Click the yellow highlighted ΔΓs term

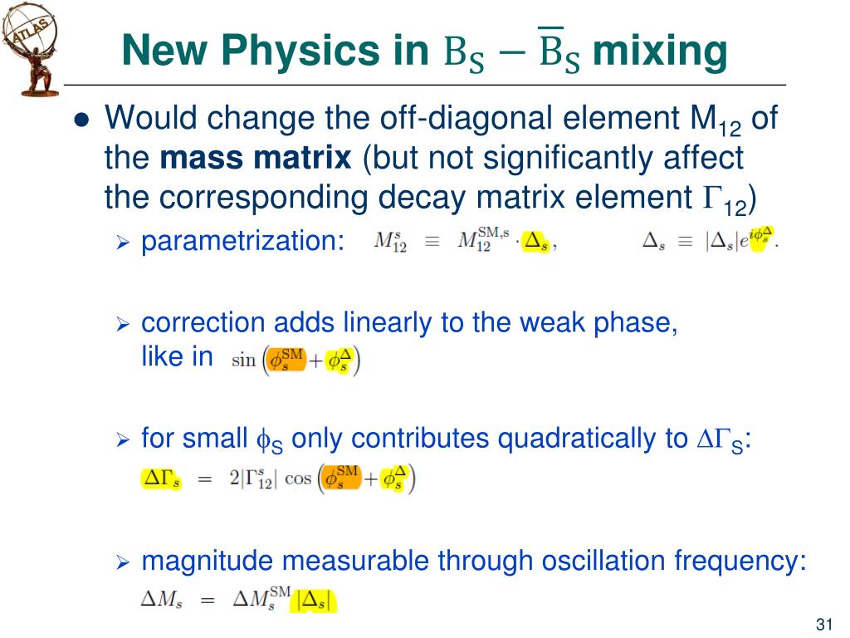(161, 478)
